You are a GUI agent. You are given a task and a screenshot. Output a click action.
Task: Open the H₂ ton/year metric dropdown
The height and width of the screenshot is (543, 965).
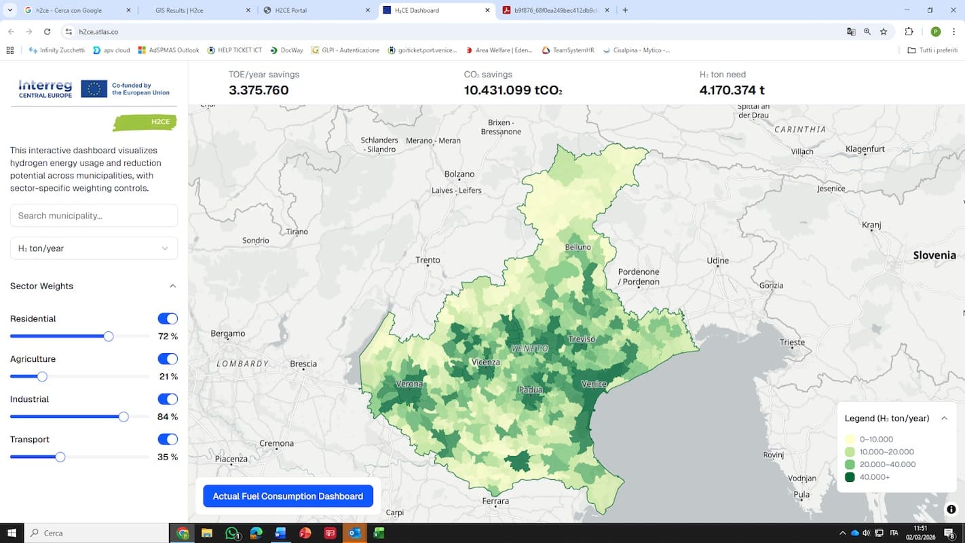tap(94, 248)
